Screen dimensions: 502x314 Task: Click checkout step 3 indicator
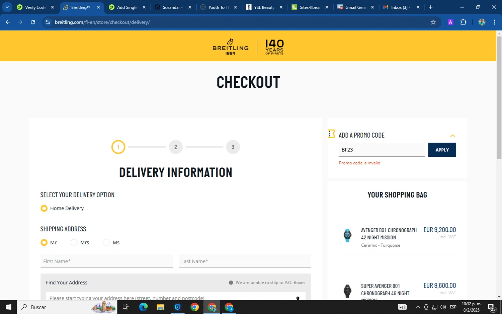(233, 147)
